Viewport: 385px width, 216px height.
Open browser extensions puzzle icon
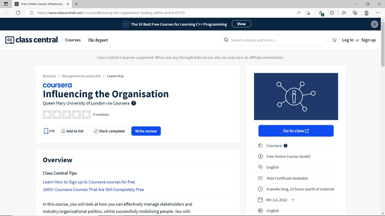coord(332,13)
